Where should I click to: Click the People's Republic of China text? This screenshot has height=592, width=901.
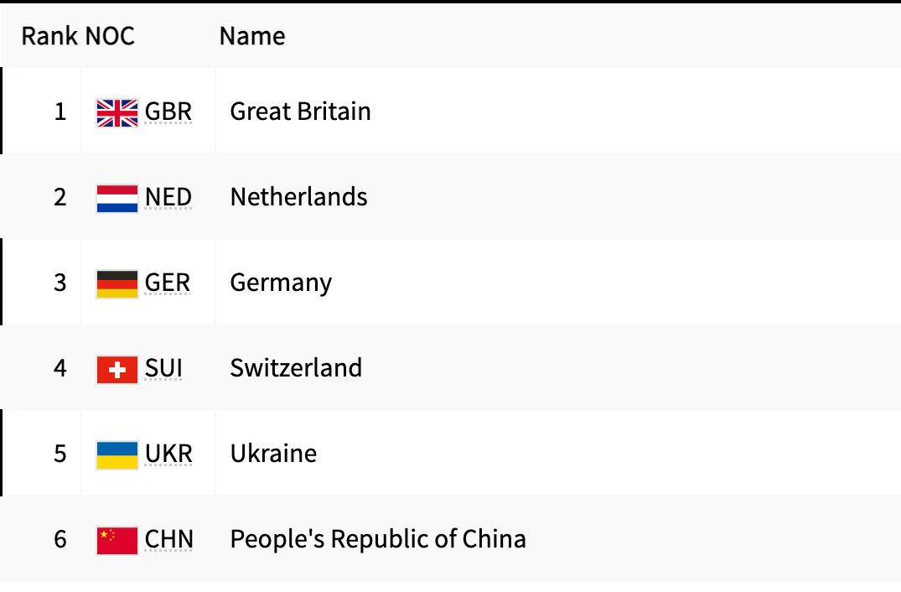(x=378, y=539)
